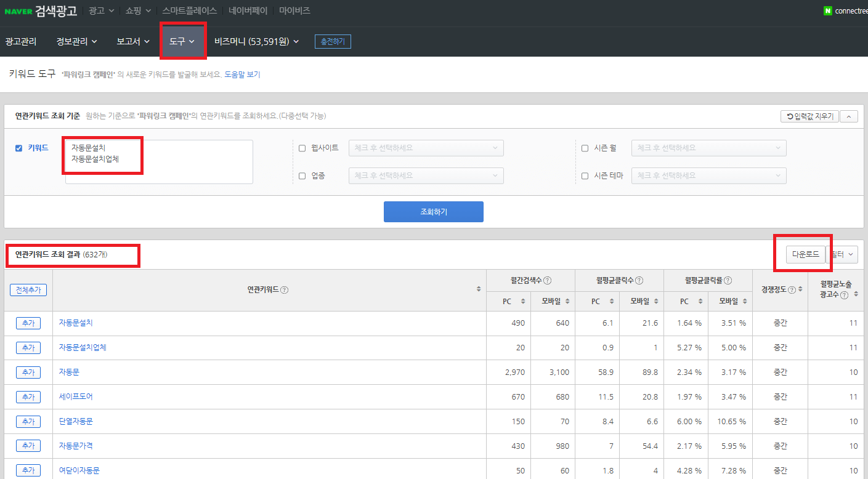Enable the 업종 checkbox

pos(302,175)
